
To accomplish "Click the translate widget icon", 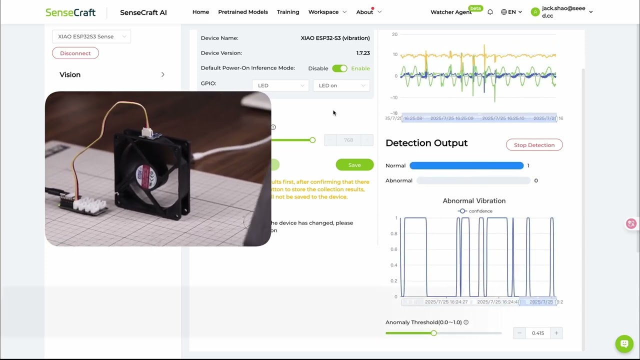I will tap(631, 223).
